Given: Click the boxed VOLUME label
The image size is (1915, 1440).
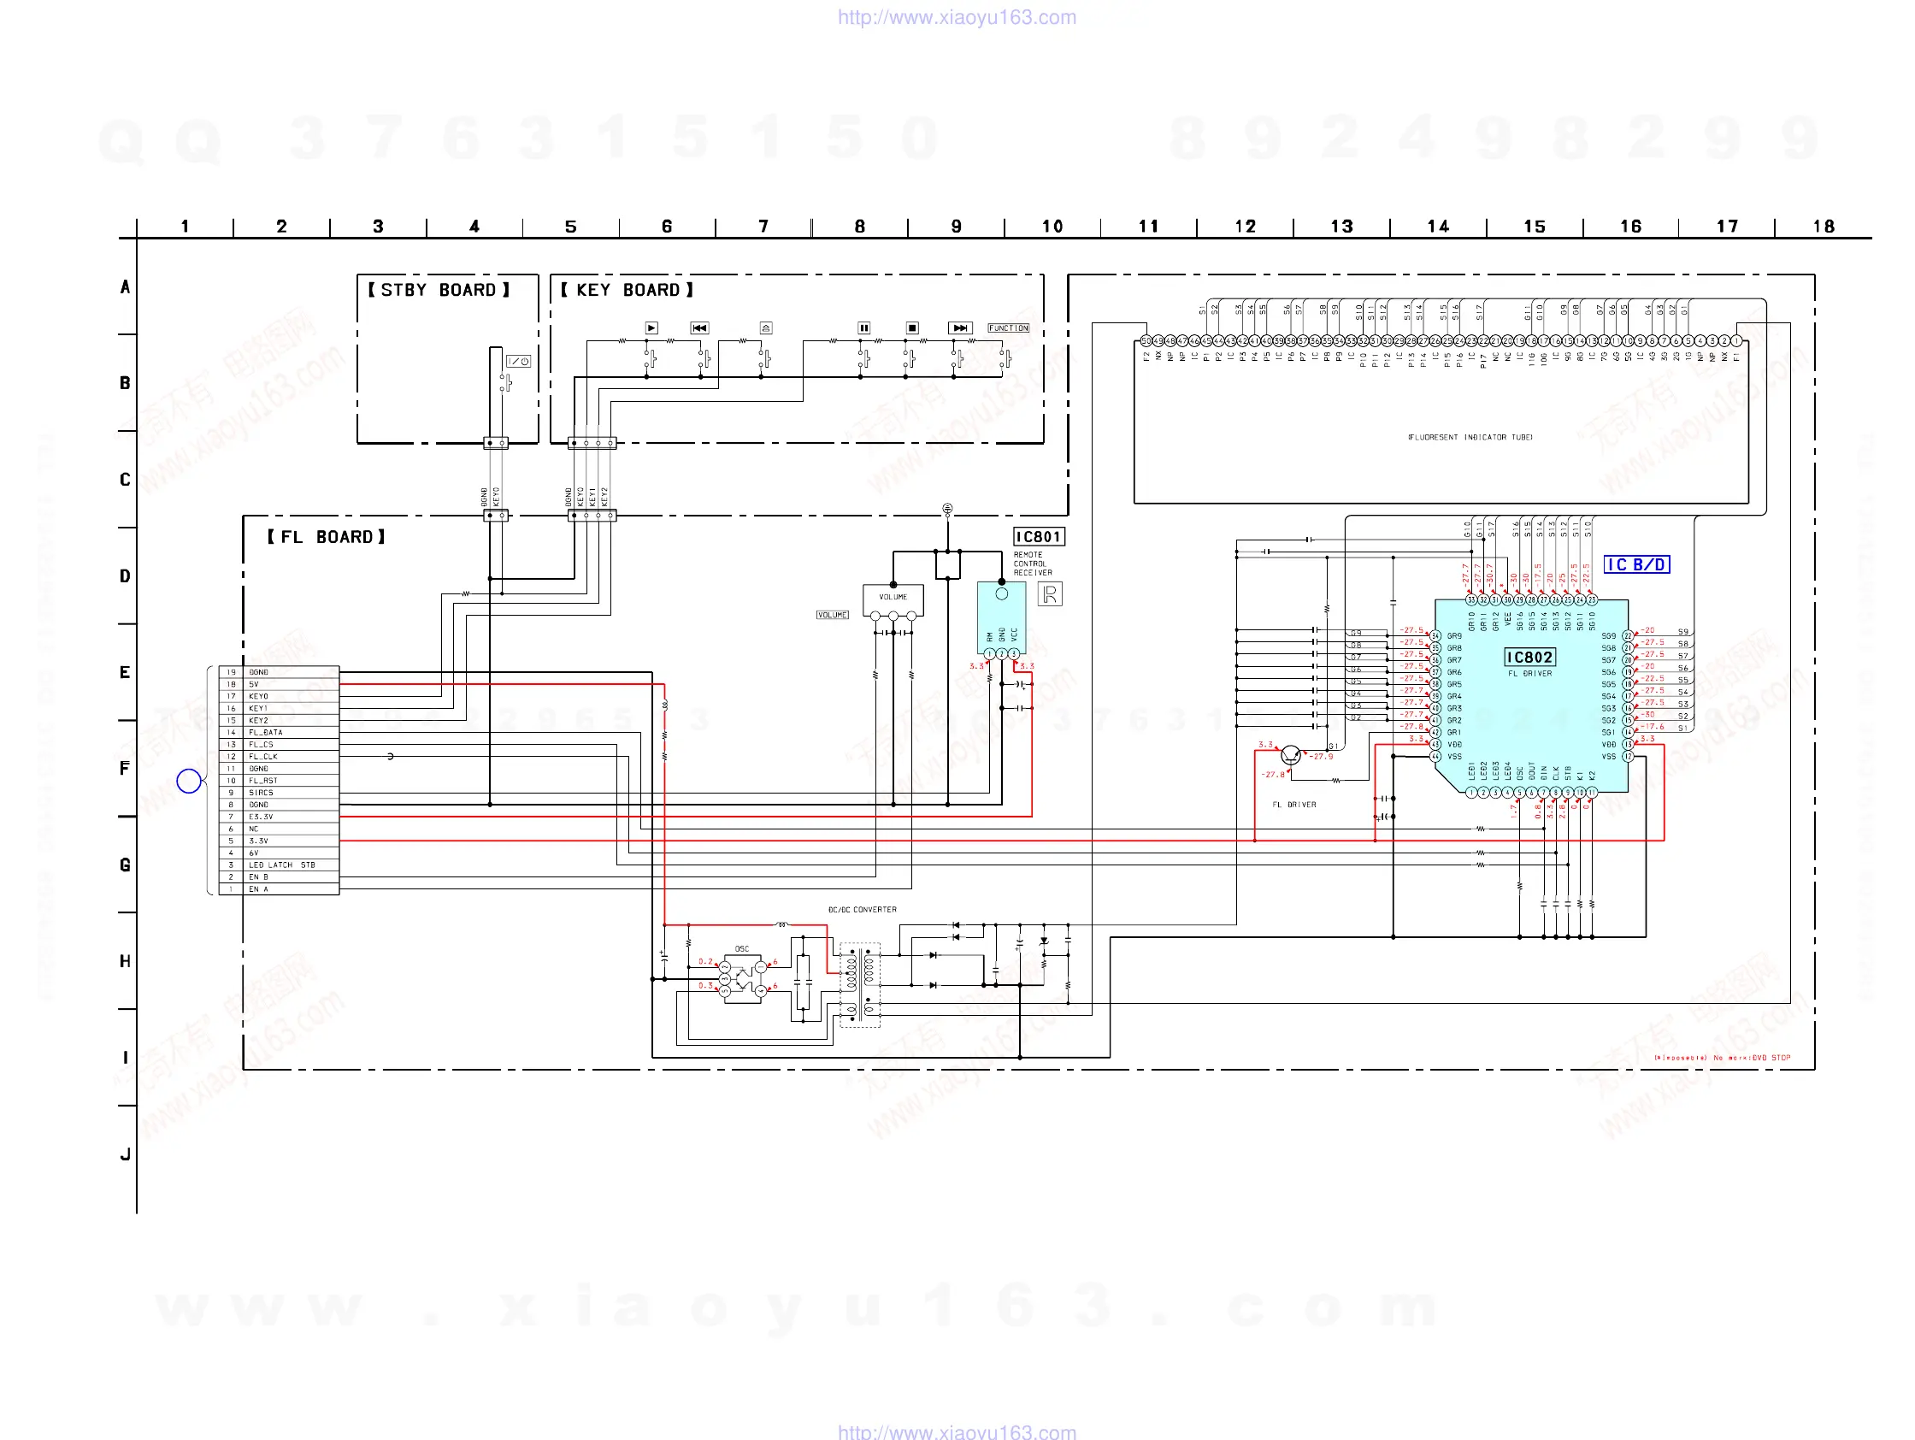Looking at the screenshot, I should [x=832, y=615].
